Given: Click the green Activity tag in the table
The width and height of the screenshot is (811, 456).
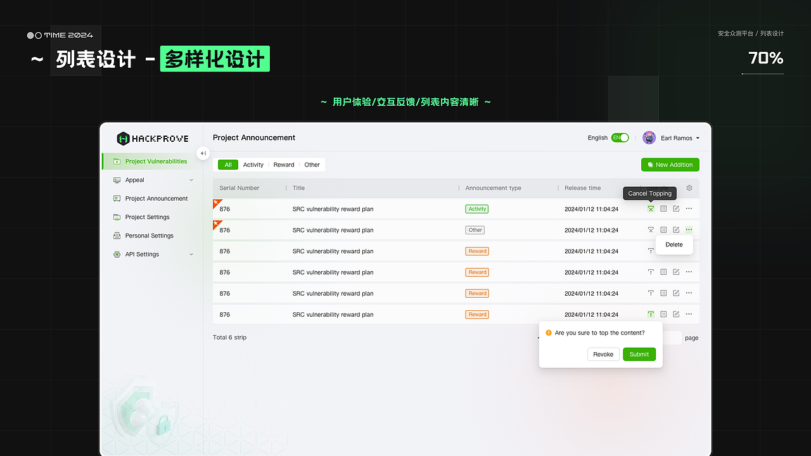Looking at the screenshot, I should 477,209.
